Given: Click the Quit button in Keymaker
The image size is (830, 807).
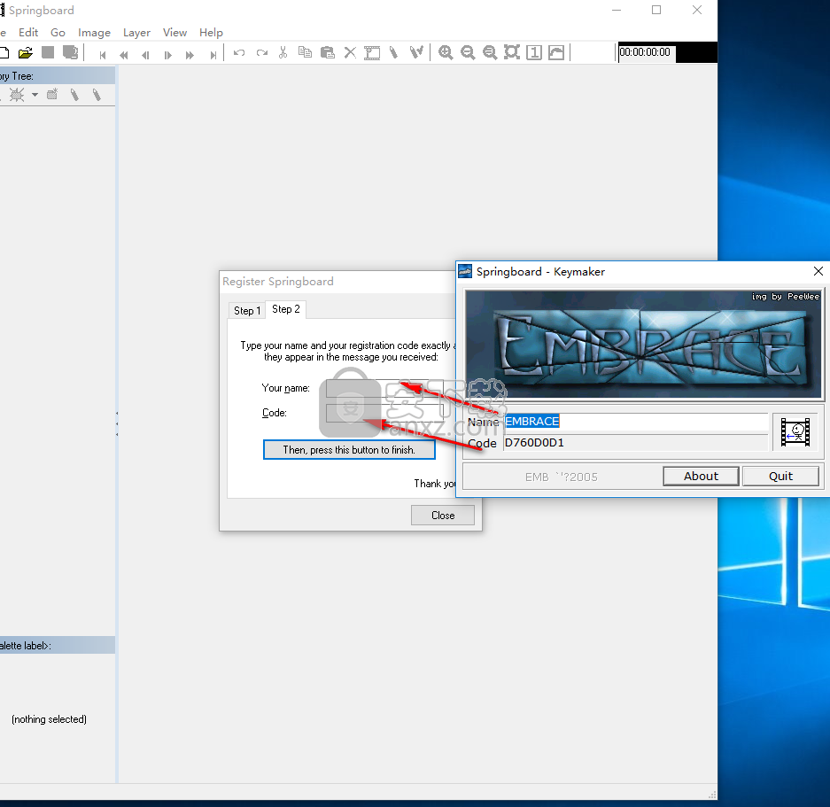Looking at the screenshot, I should (x=780, y=476).
